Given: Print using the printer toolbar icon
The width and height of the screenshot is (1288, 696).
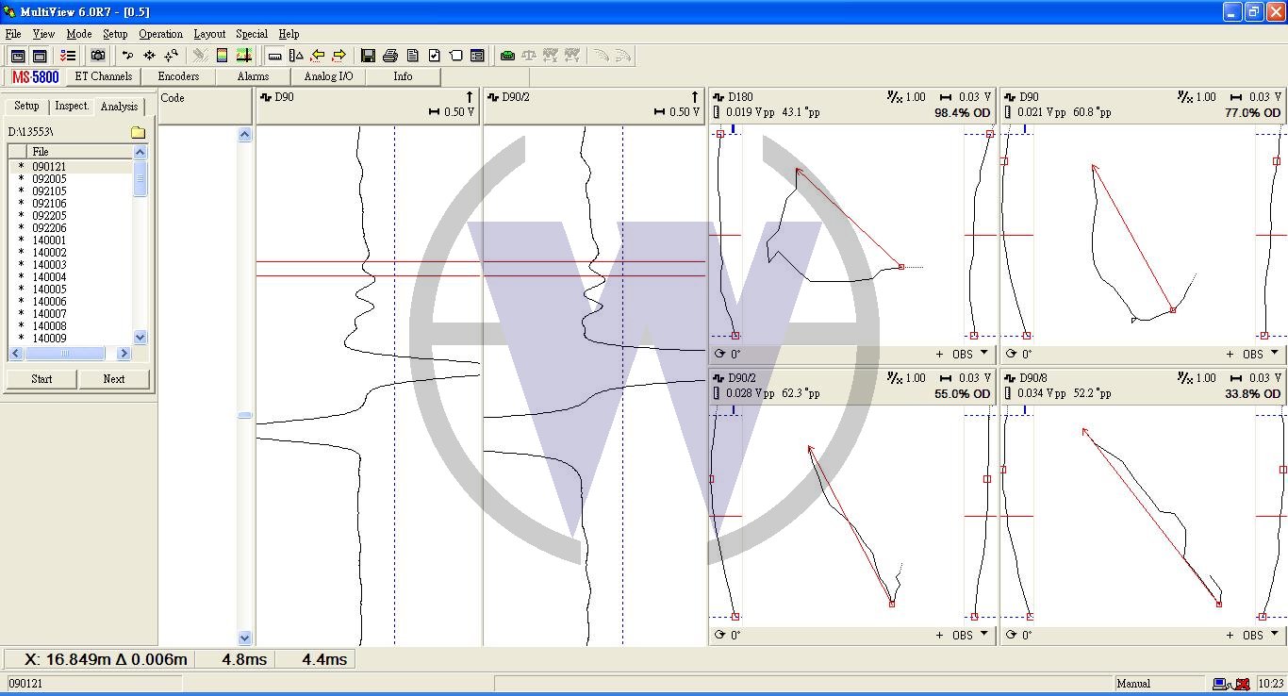Looking at the screenshot, I should click(390, 56).
